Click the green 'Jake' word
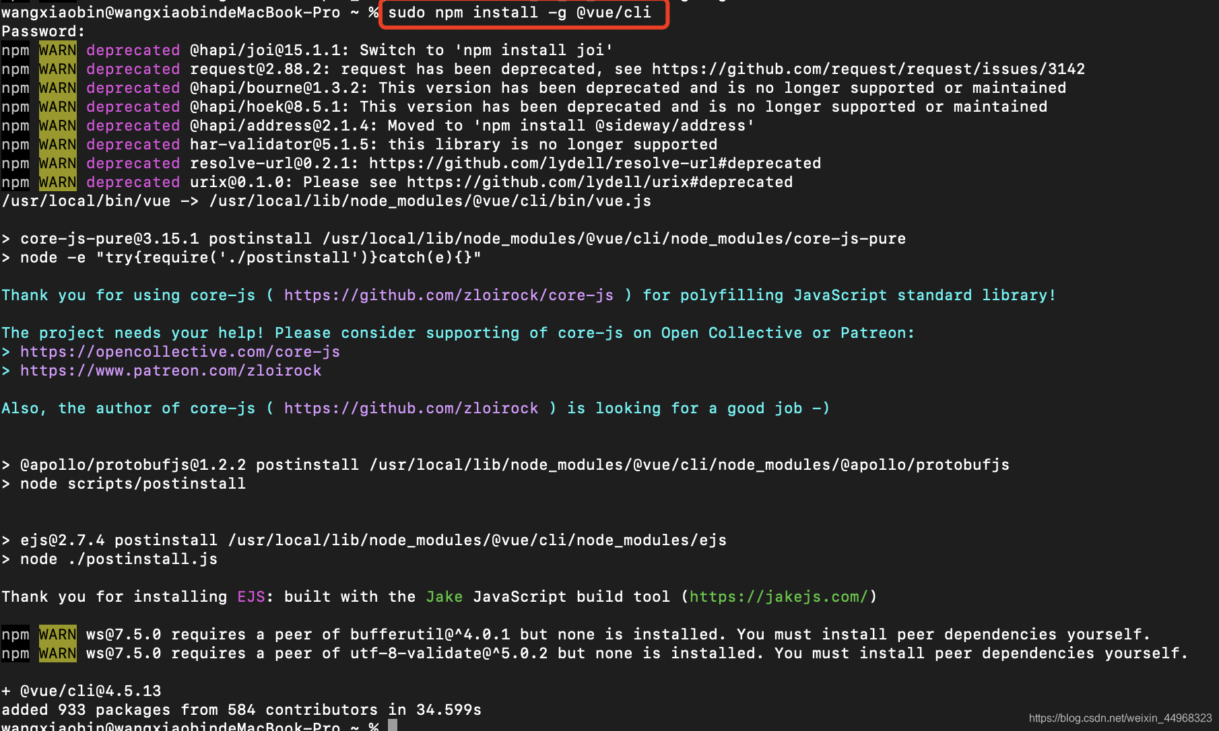Viewport: 1219px width, 731px height. pyautogui.click(x=444, y=597)
